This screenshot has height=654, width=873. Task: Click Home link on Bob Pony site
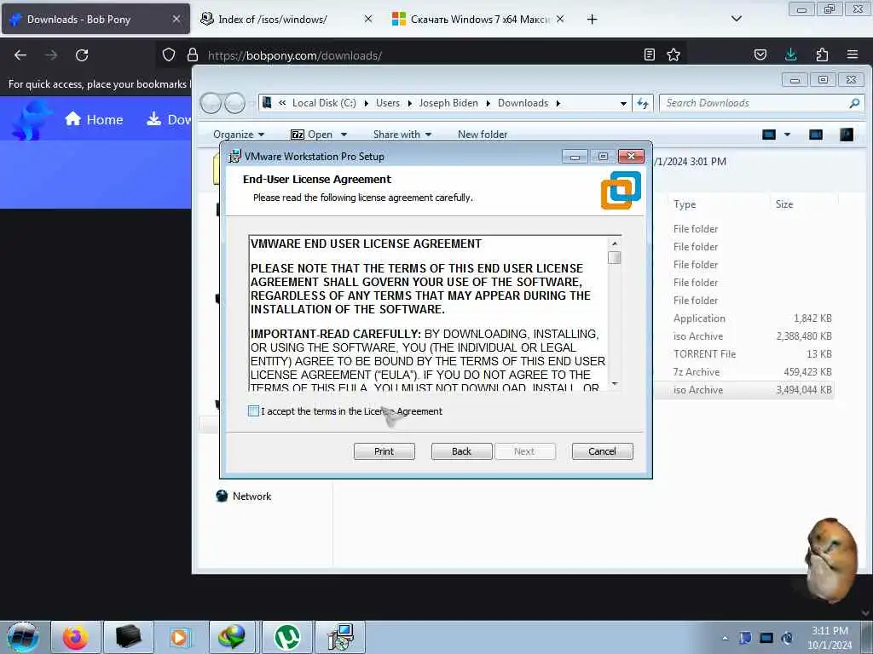(x=94, y=119)
